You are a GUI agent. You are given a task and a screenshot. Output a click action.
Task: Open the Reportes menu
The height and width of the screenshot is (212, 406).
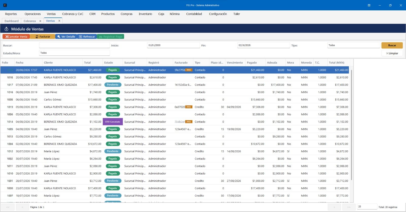point(11,14)
